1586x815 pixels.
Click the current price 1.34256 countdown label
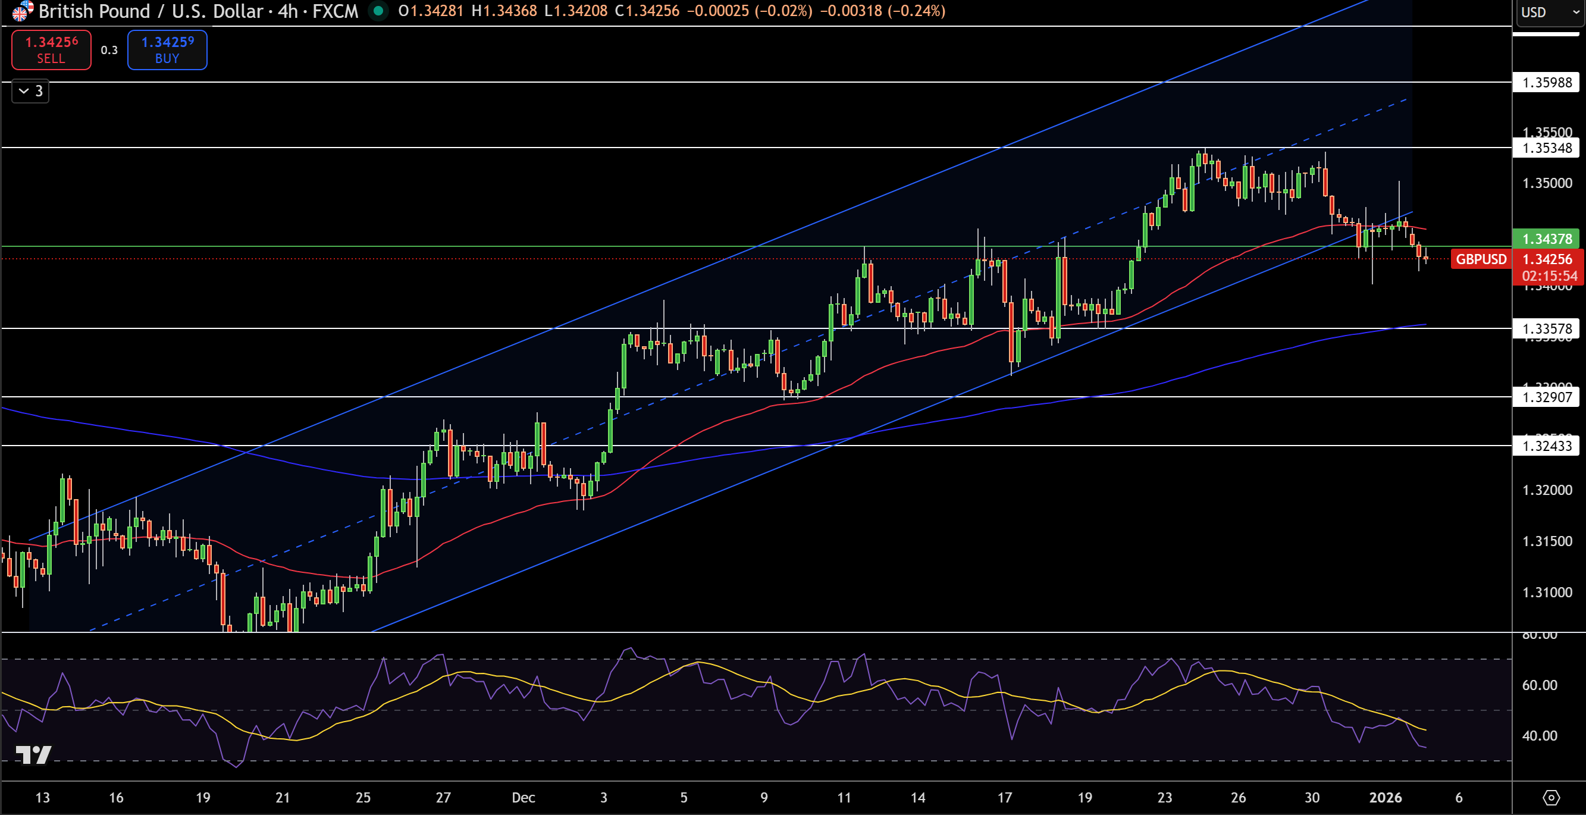[x=1548, y=267]
